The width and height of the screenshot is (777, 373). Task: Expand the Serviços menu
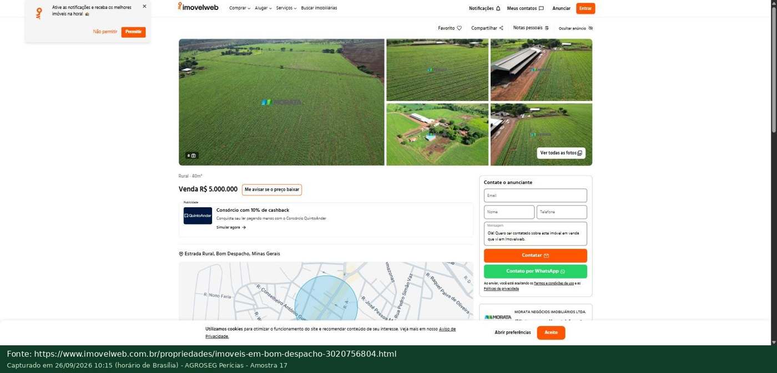[x=286, y=8]
